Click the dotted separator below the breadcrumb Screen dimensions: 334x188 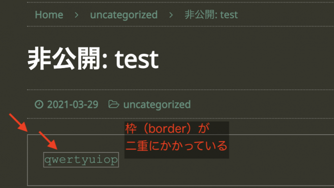(180, 27)
